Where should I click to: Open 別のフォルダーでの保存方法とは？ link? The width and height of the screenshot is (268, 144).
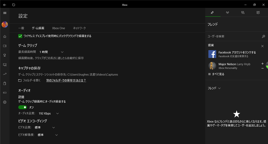pos(66,80)
